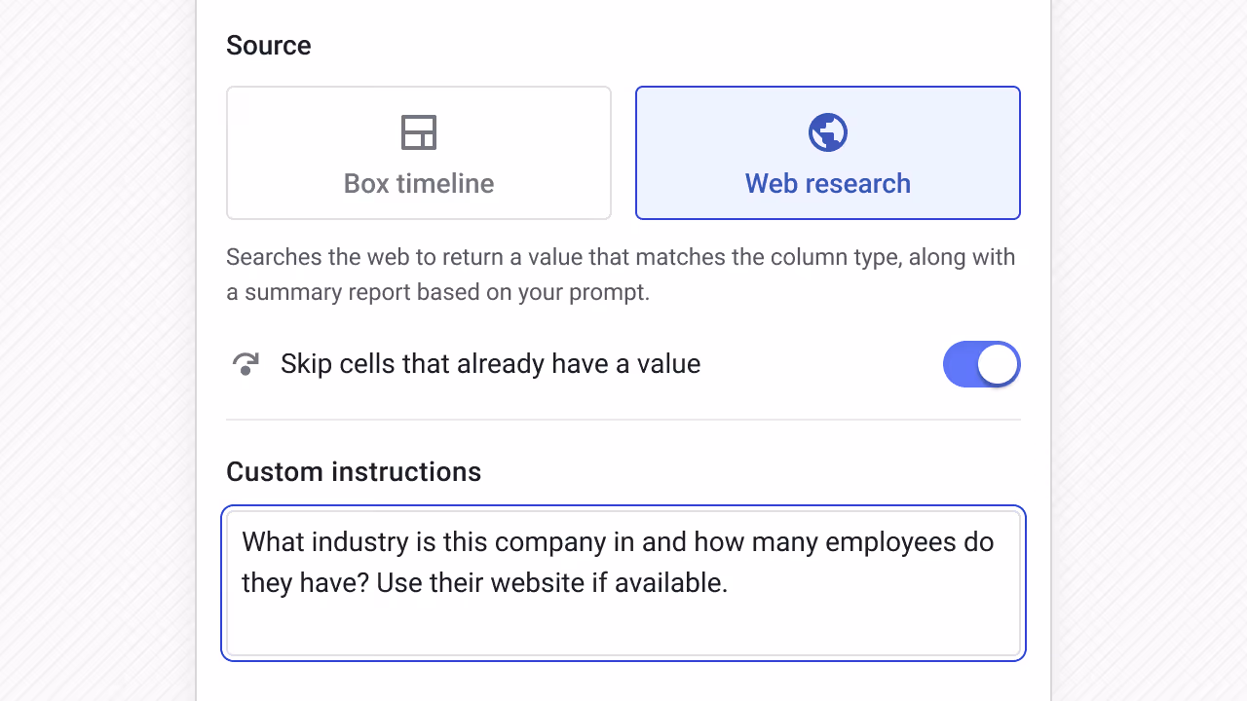Viewport: 1247px width, 701px height.
Task: Click the blue globe inside the highlighted card
Action: [827, 132]
